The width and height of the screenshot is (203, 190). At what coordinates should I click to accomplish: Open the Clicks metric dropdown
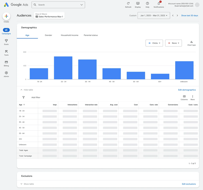(x=154, y=43)
